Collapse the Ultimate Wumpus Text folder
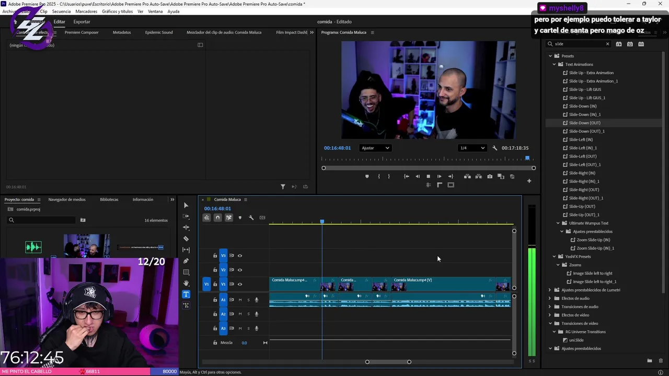The height and width of the screenshot is (376, 669). click(x=558, y=223)
